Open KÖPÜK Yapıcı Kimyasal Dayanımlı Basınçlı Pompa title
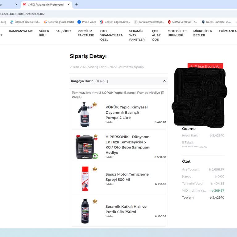The height and width of the screenshot is (237, 237). click(x=127, y=112)
